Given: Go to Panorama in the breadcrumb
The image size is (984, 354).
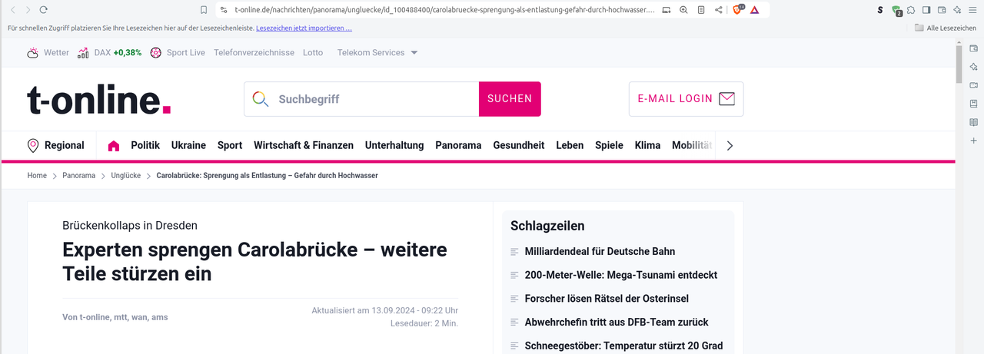Looking at the screenshot, I should [x=79, y=176].
